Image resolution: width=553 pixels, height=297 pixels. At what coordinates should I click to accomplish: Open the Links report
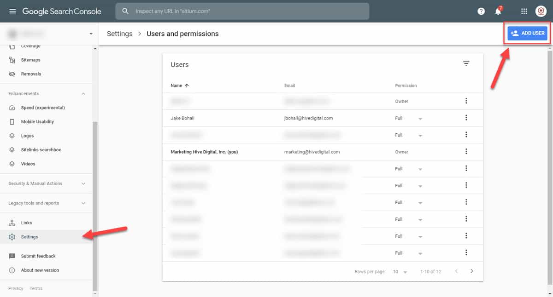27,223
